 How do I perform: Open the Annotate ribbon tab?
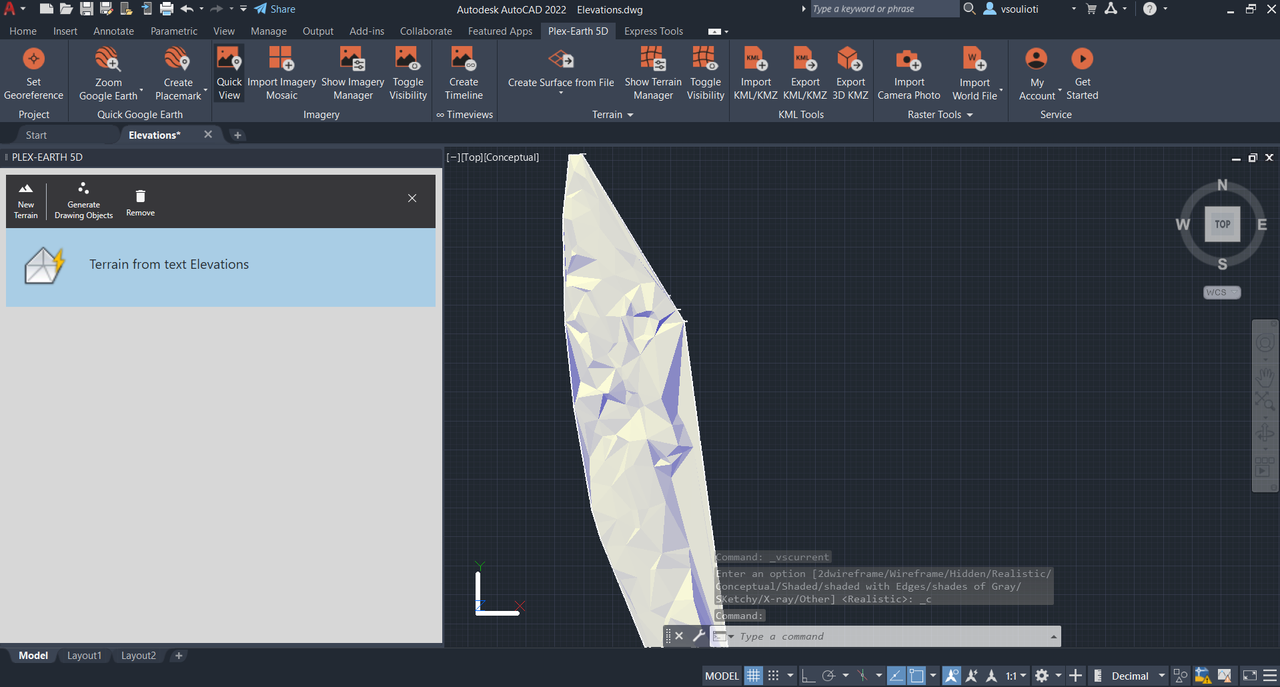click(113, 31)
